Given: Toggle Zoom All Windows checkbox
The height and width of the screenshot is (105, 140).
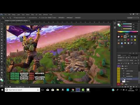Looking at the screenshot, I should point(28,18).
